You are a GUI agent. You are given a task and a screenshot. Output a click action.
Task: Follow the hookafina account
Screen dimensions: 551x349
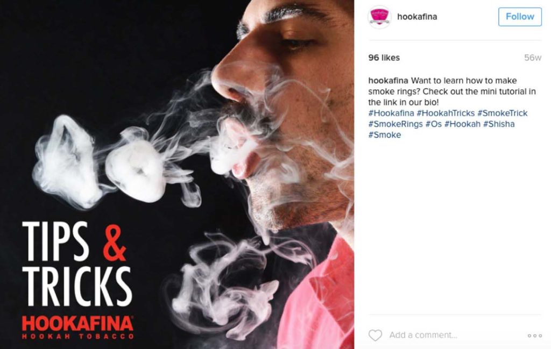pyautogui.click(x=520, y=17)
